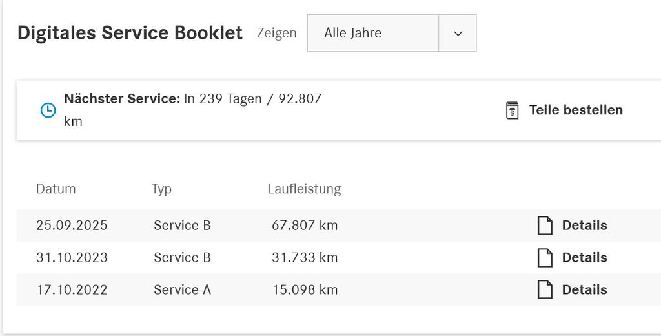Open the Alle Jahre year filter

372,33
